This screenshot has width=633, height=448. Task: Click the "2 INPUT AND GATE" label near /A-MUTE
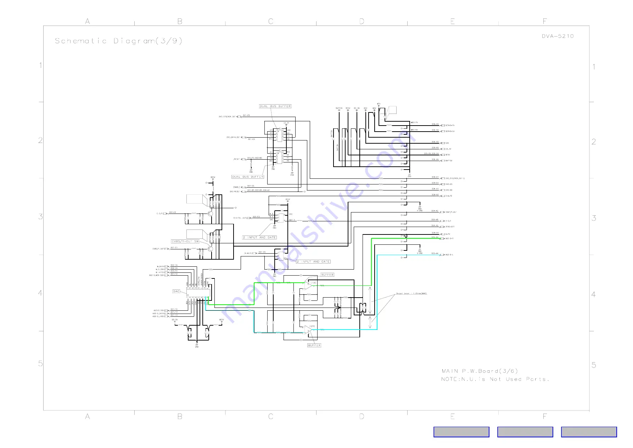[x=313, y=261]
